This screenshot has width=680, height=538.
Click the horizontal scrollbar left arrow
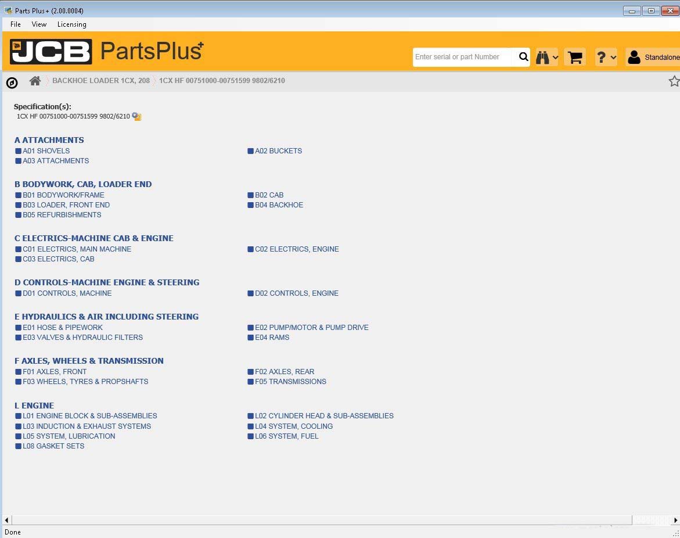click(x=6, y=520)
